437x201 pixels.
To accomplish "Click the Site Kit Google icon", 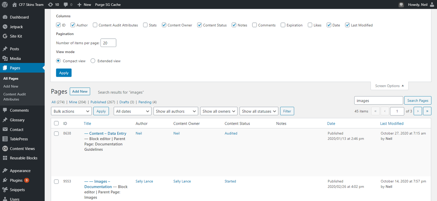I will [5, 36].
